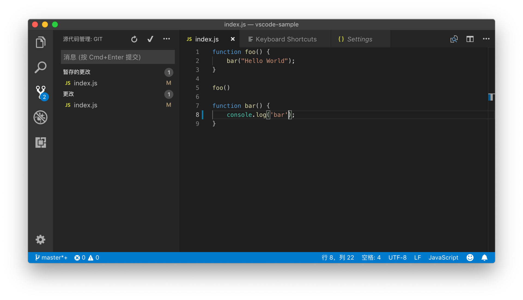This screenshot has height=300, width=523.
Task: Open the Extensions view icon
Action: [x=41, y=142]
